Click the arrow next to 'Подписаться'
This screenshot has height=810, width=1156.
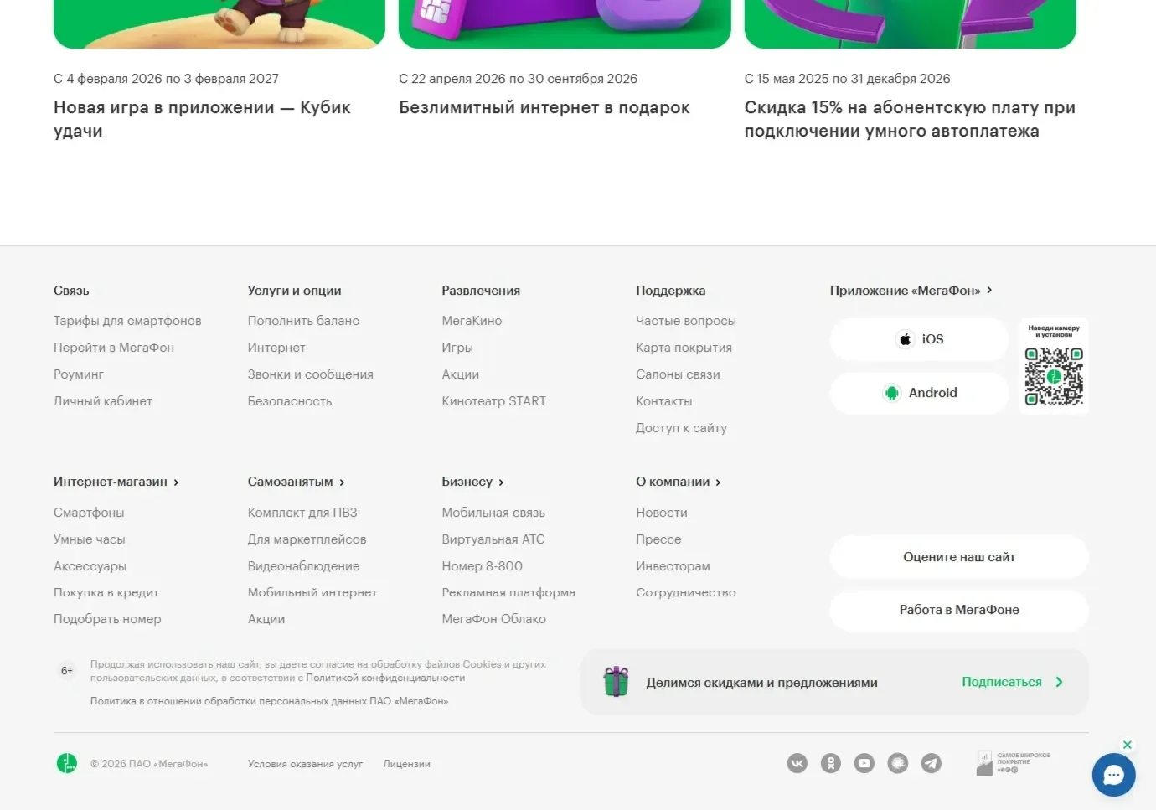(1059, 682)
